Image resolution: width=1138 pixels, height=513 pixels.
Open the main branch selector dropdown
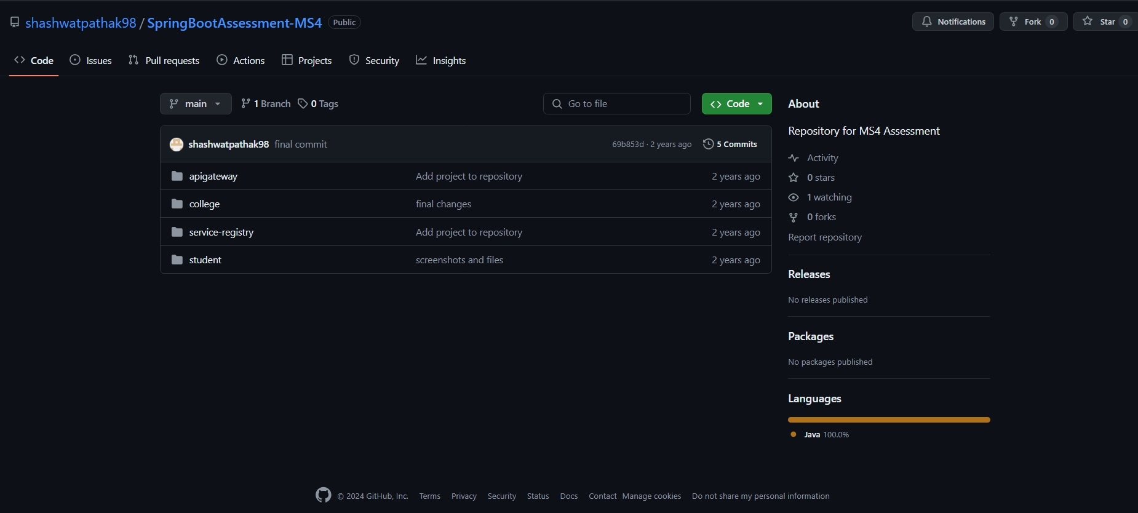tap(196, 103)
